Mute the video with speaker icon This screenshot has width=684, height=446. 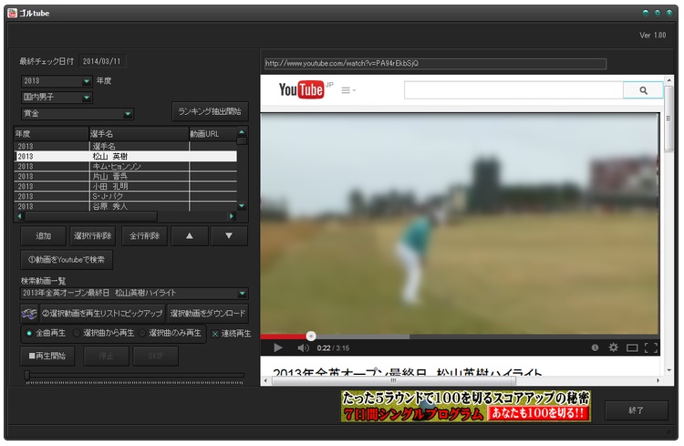303,347
